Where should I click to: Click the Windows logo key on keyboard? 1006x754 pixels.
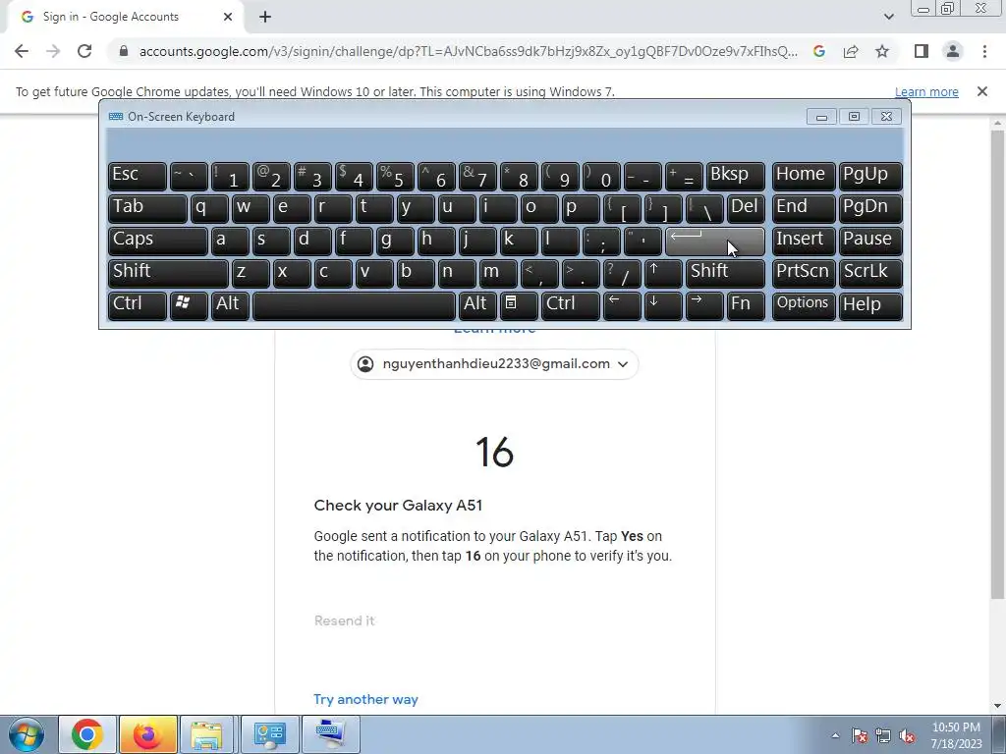pos(188,305)
